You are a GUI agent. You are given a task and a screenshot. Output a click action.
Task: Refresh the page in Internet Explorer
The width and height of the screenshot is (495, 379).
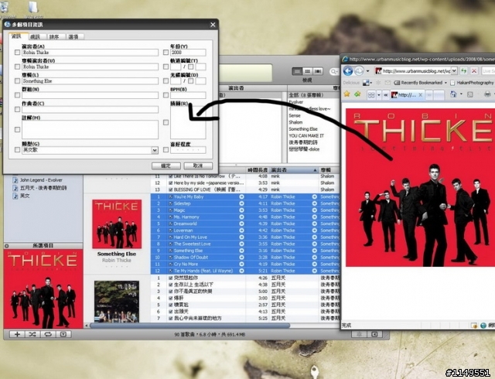(463, 70)
